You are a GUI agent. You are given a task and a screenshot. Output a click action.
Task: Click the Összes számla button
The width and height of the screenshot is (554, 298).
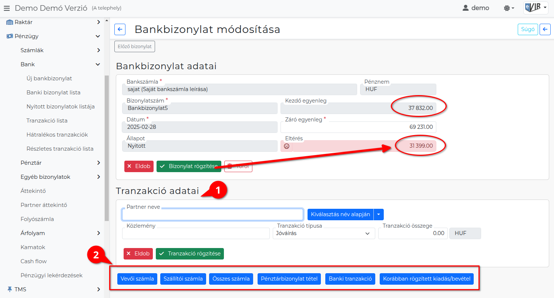(231, 279)
